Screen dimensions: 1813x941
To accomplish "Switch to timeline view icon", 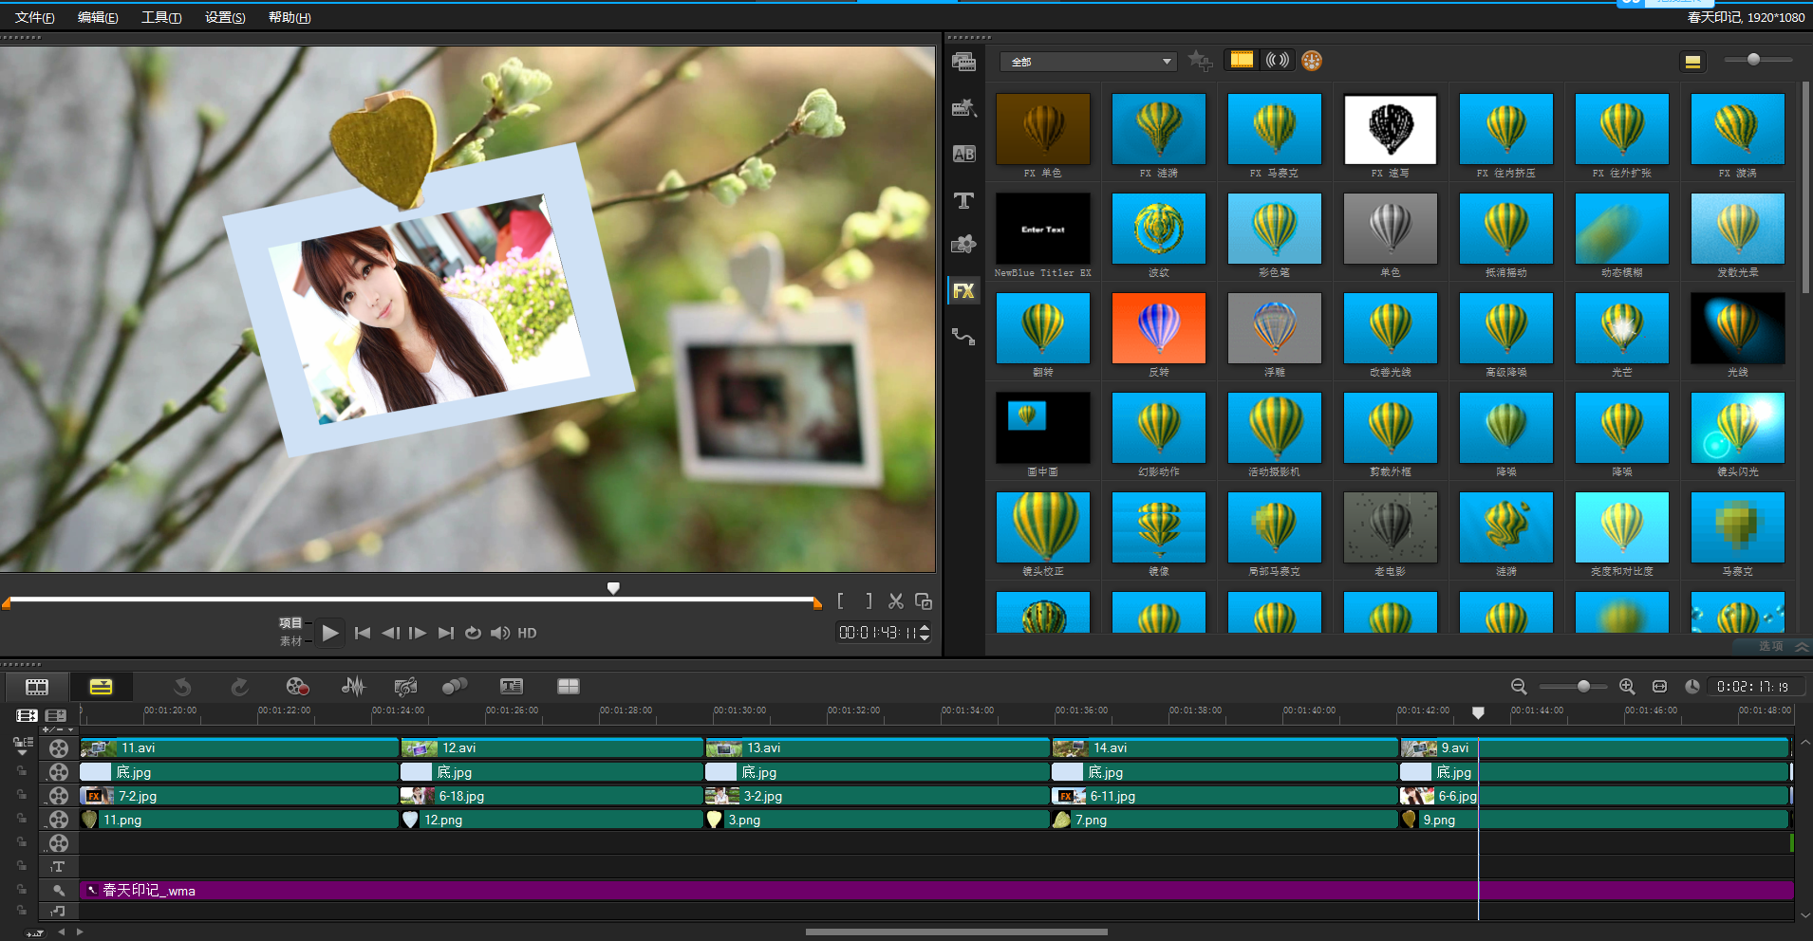I will click(x=101, y=686).
